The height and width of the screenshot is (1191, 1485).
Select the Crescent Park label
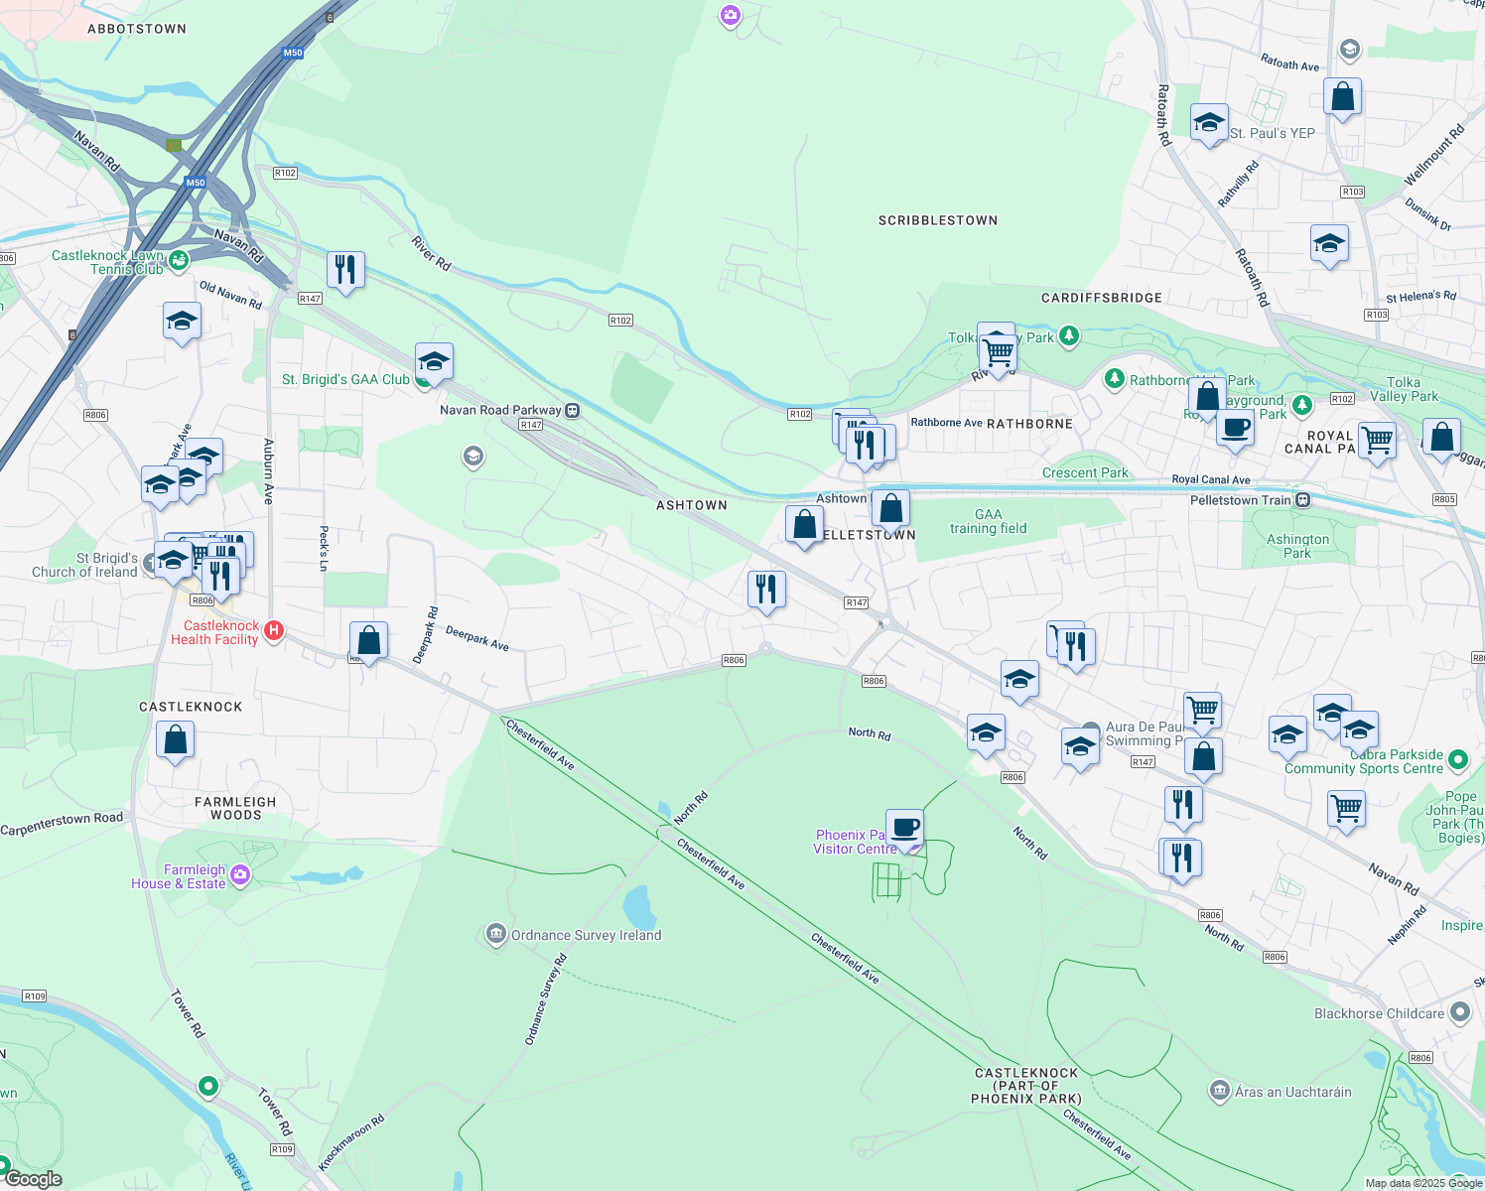tap(1085, 472)
